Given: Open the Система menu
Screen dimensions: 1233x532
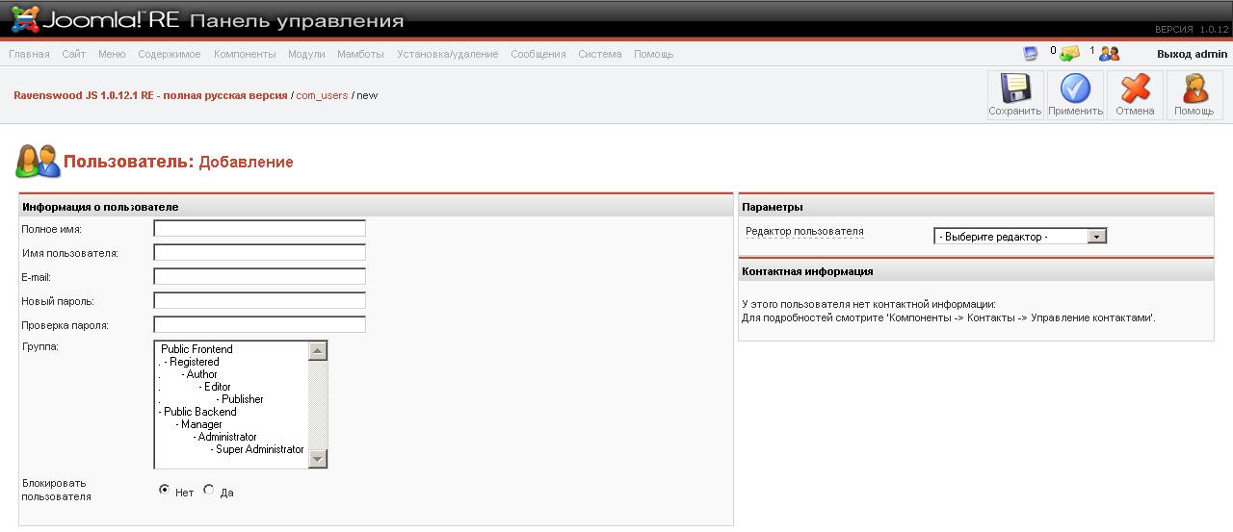Looking at the screenshot, I should click(600, 54).
